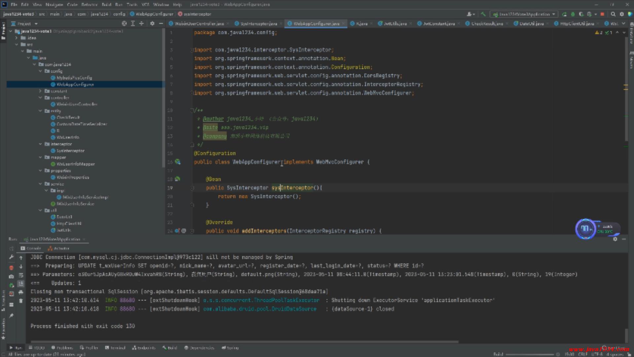Screen dimensions: 634x357
Task: Open the Terminal tool window button
Action: pyautogui.click(x=115, y=348)
